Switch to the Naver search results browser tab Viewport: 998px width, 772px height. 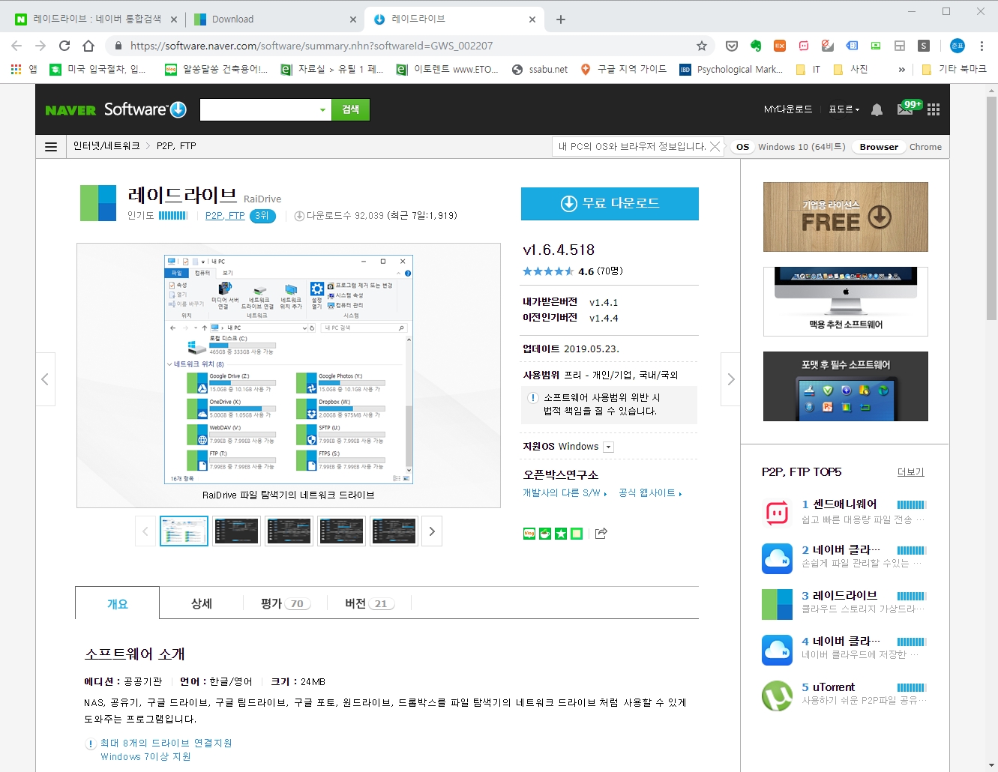coord(96,19)
